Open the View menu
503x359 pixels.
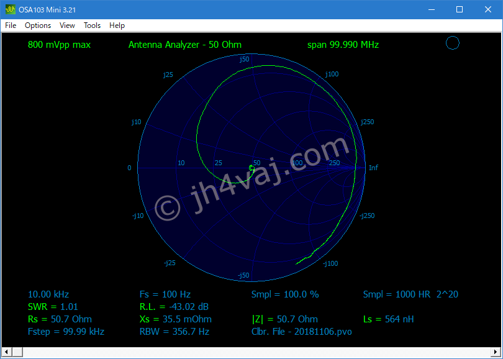67,25
